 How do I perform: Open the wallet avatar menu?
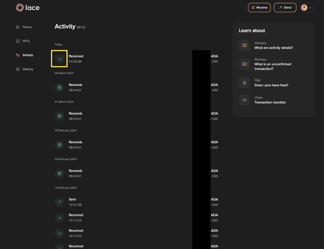pyautogui.click(x=304, y=8)
